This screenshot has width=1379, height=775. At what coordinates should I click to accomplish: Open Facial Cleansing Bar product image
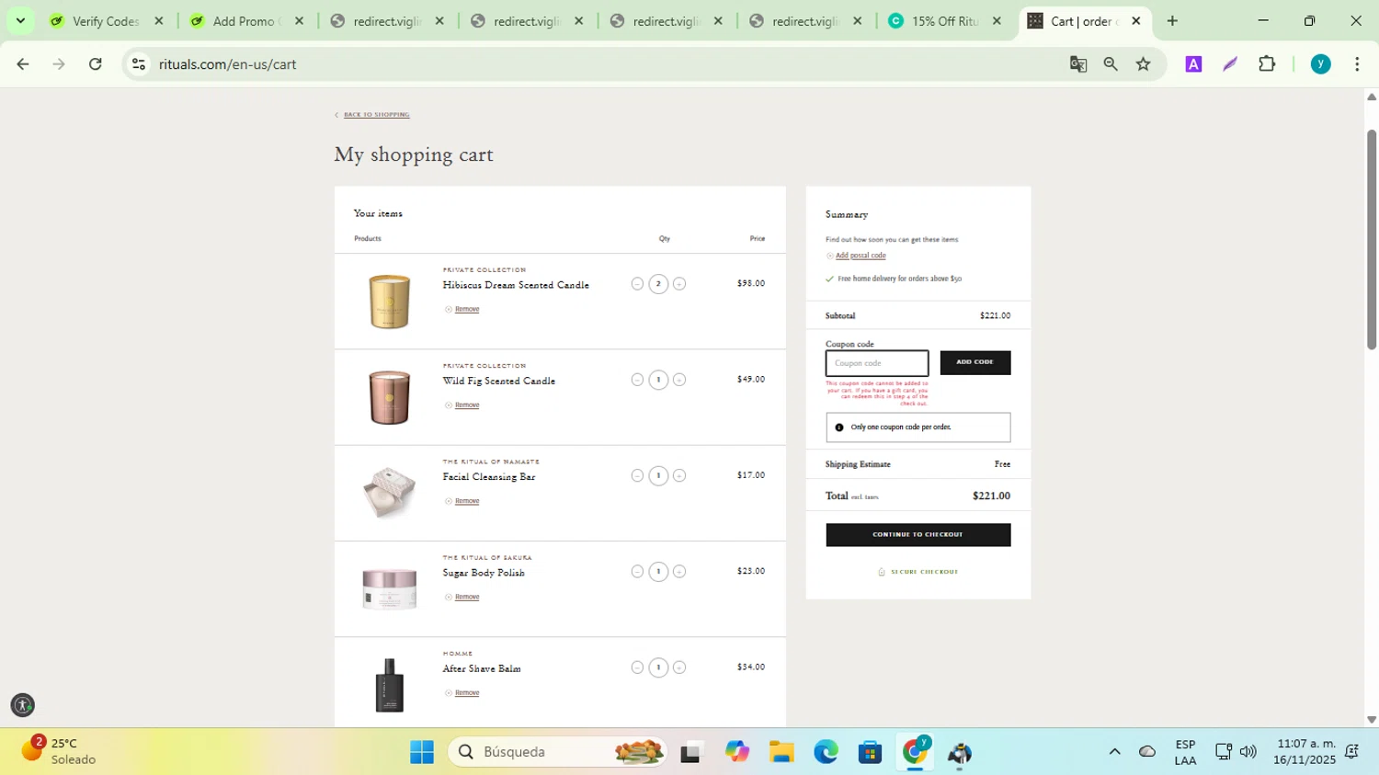[x=389, y=493]
